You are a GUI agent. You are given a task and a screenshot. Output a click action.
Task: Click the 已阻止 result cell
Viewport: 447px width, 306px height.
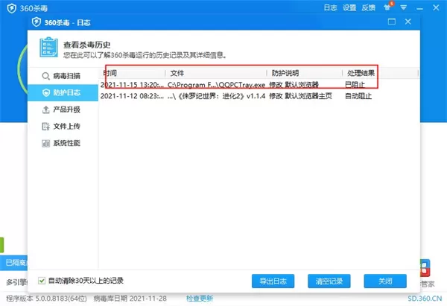click(x=355, y=85)
